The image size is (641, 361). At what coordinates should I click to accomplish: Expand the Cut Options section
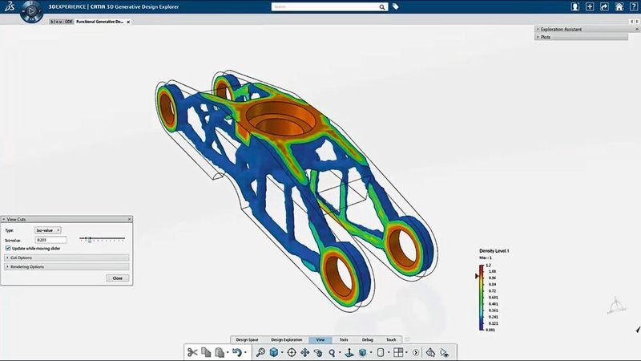pyautogui.click(x=67, y=258)
